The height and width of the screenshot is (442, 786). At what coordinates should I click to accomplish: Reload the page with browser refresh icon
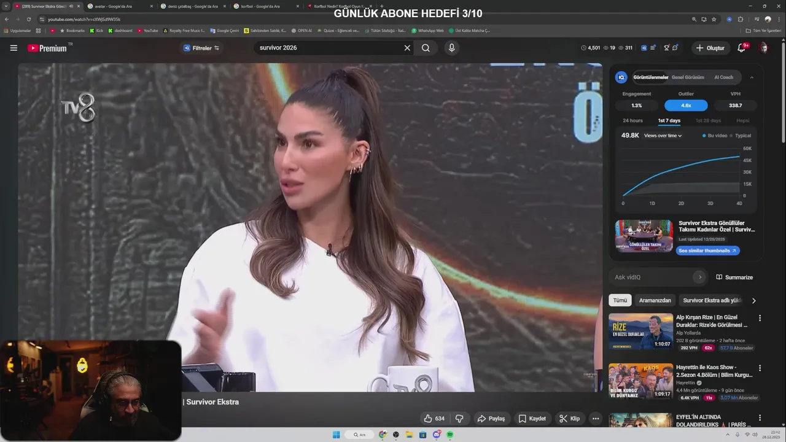(x=28, y=19)
